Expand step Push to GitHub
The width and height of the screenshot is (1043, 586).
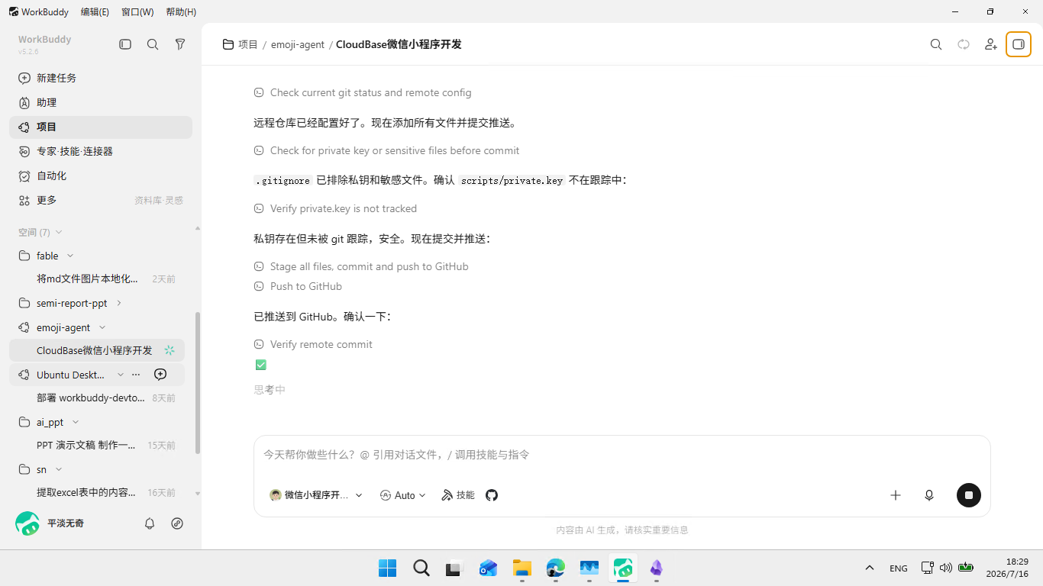(298, 286)
